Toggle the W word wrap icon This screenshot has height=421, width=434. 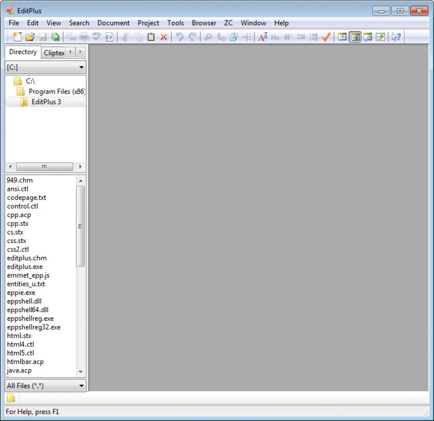click(x=288, y=37)
